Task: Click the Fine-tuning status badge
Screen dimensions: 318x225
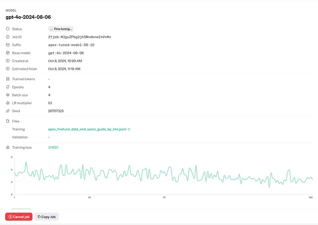Action: tap(61, 29)
